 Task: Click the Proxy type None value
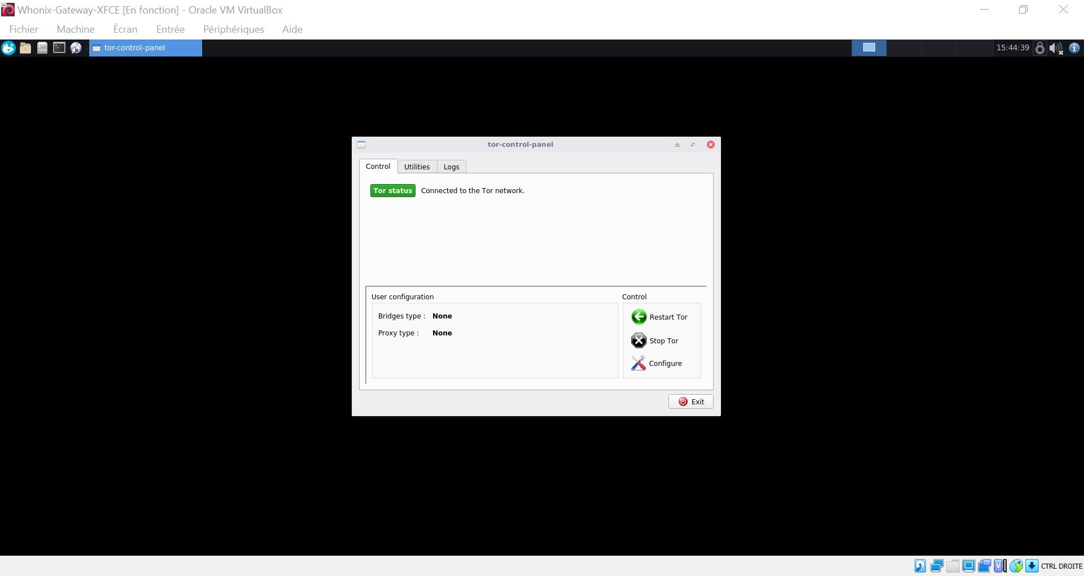point(442,333)
